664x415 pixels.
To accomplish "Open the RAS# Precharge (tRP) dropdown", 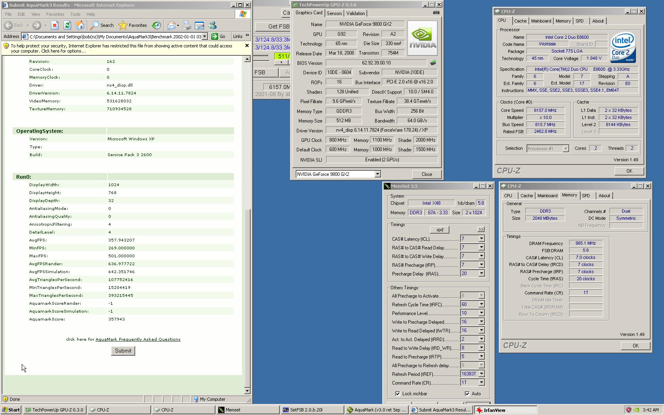I will (x=481, y=265).
